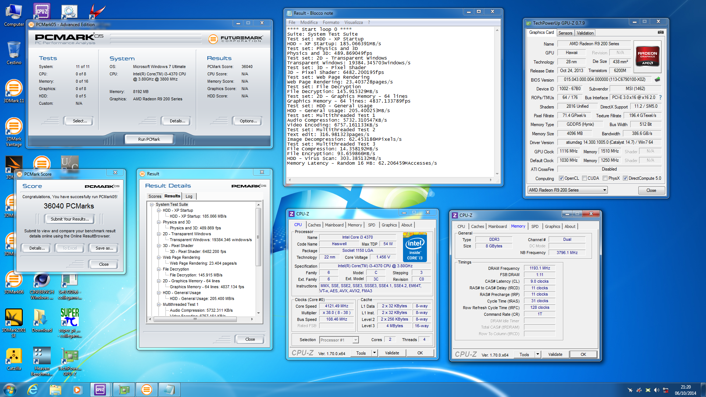Image resolution: width=706 pixels, height=397 pixels.
Task: Click the Run PCMark button
Action: pos(149,139)
